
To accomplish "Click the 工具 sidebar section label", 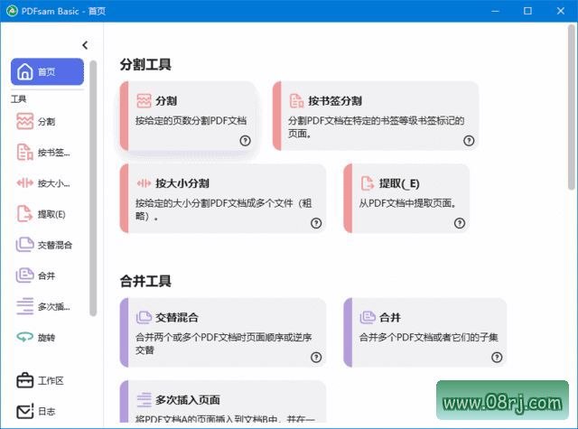I will [x=18, y=98].
